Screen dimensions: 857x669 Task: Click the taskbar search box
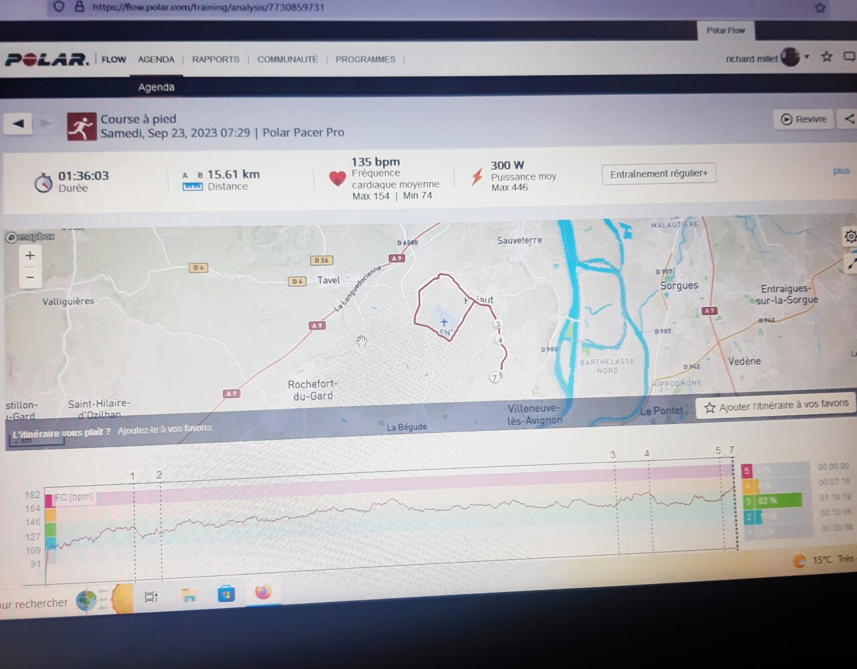pos(35,603)
